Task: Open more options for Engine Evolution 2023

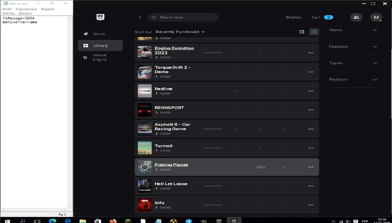Action: (311, 53)
